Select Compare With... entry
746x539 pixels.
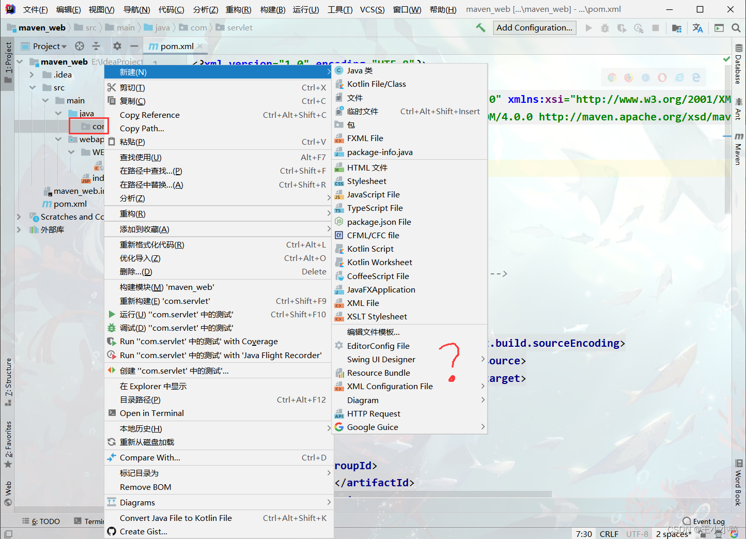pyautogui.click(x=218, y=457)
